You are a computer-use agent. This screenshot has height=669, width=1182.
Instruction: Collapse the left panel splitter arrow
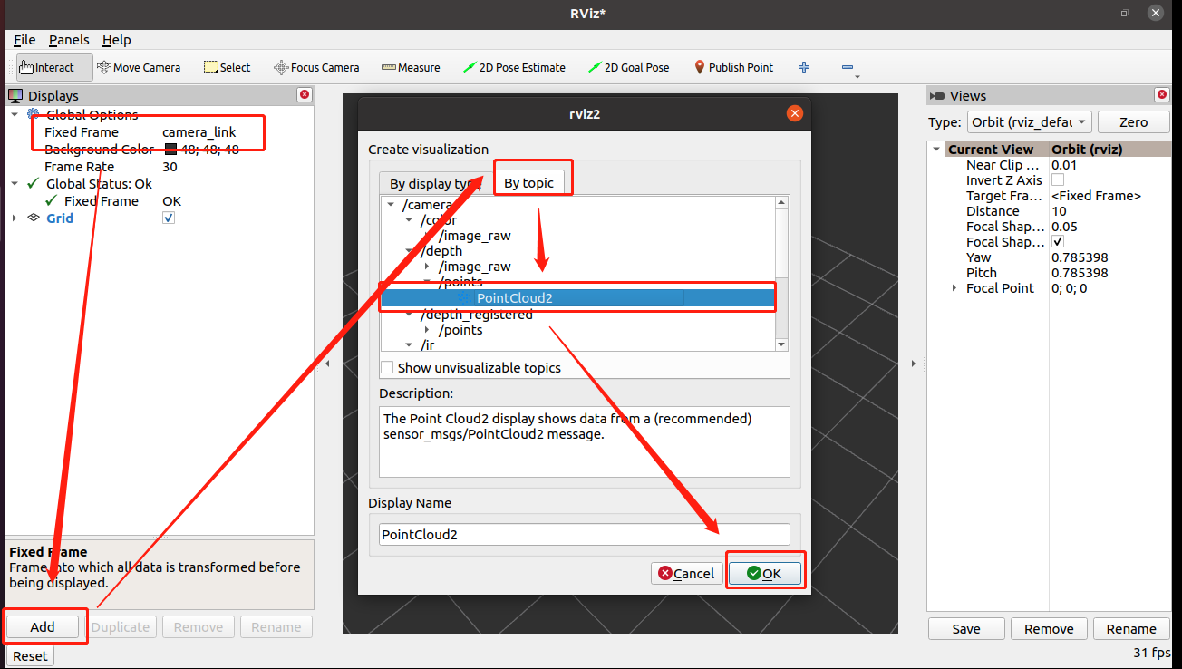tap(327, 364)
